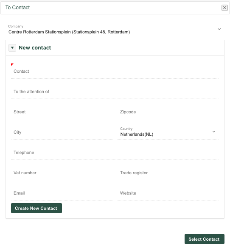Select the Netherlands(NL) country value
Viewport: 230px width, 250px height.
pyautogui.click(x=137, y=135)
